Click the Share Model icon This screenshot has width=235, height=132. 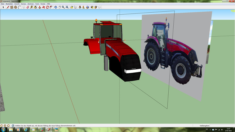(x=96, y=7)
